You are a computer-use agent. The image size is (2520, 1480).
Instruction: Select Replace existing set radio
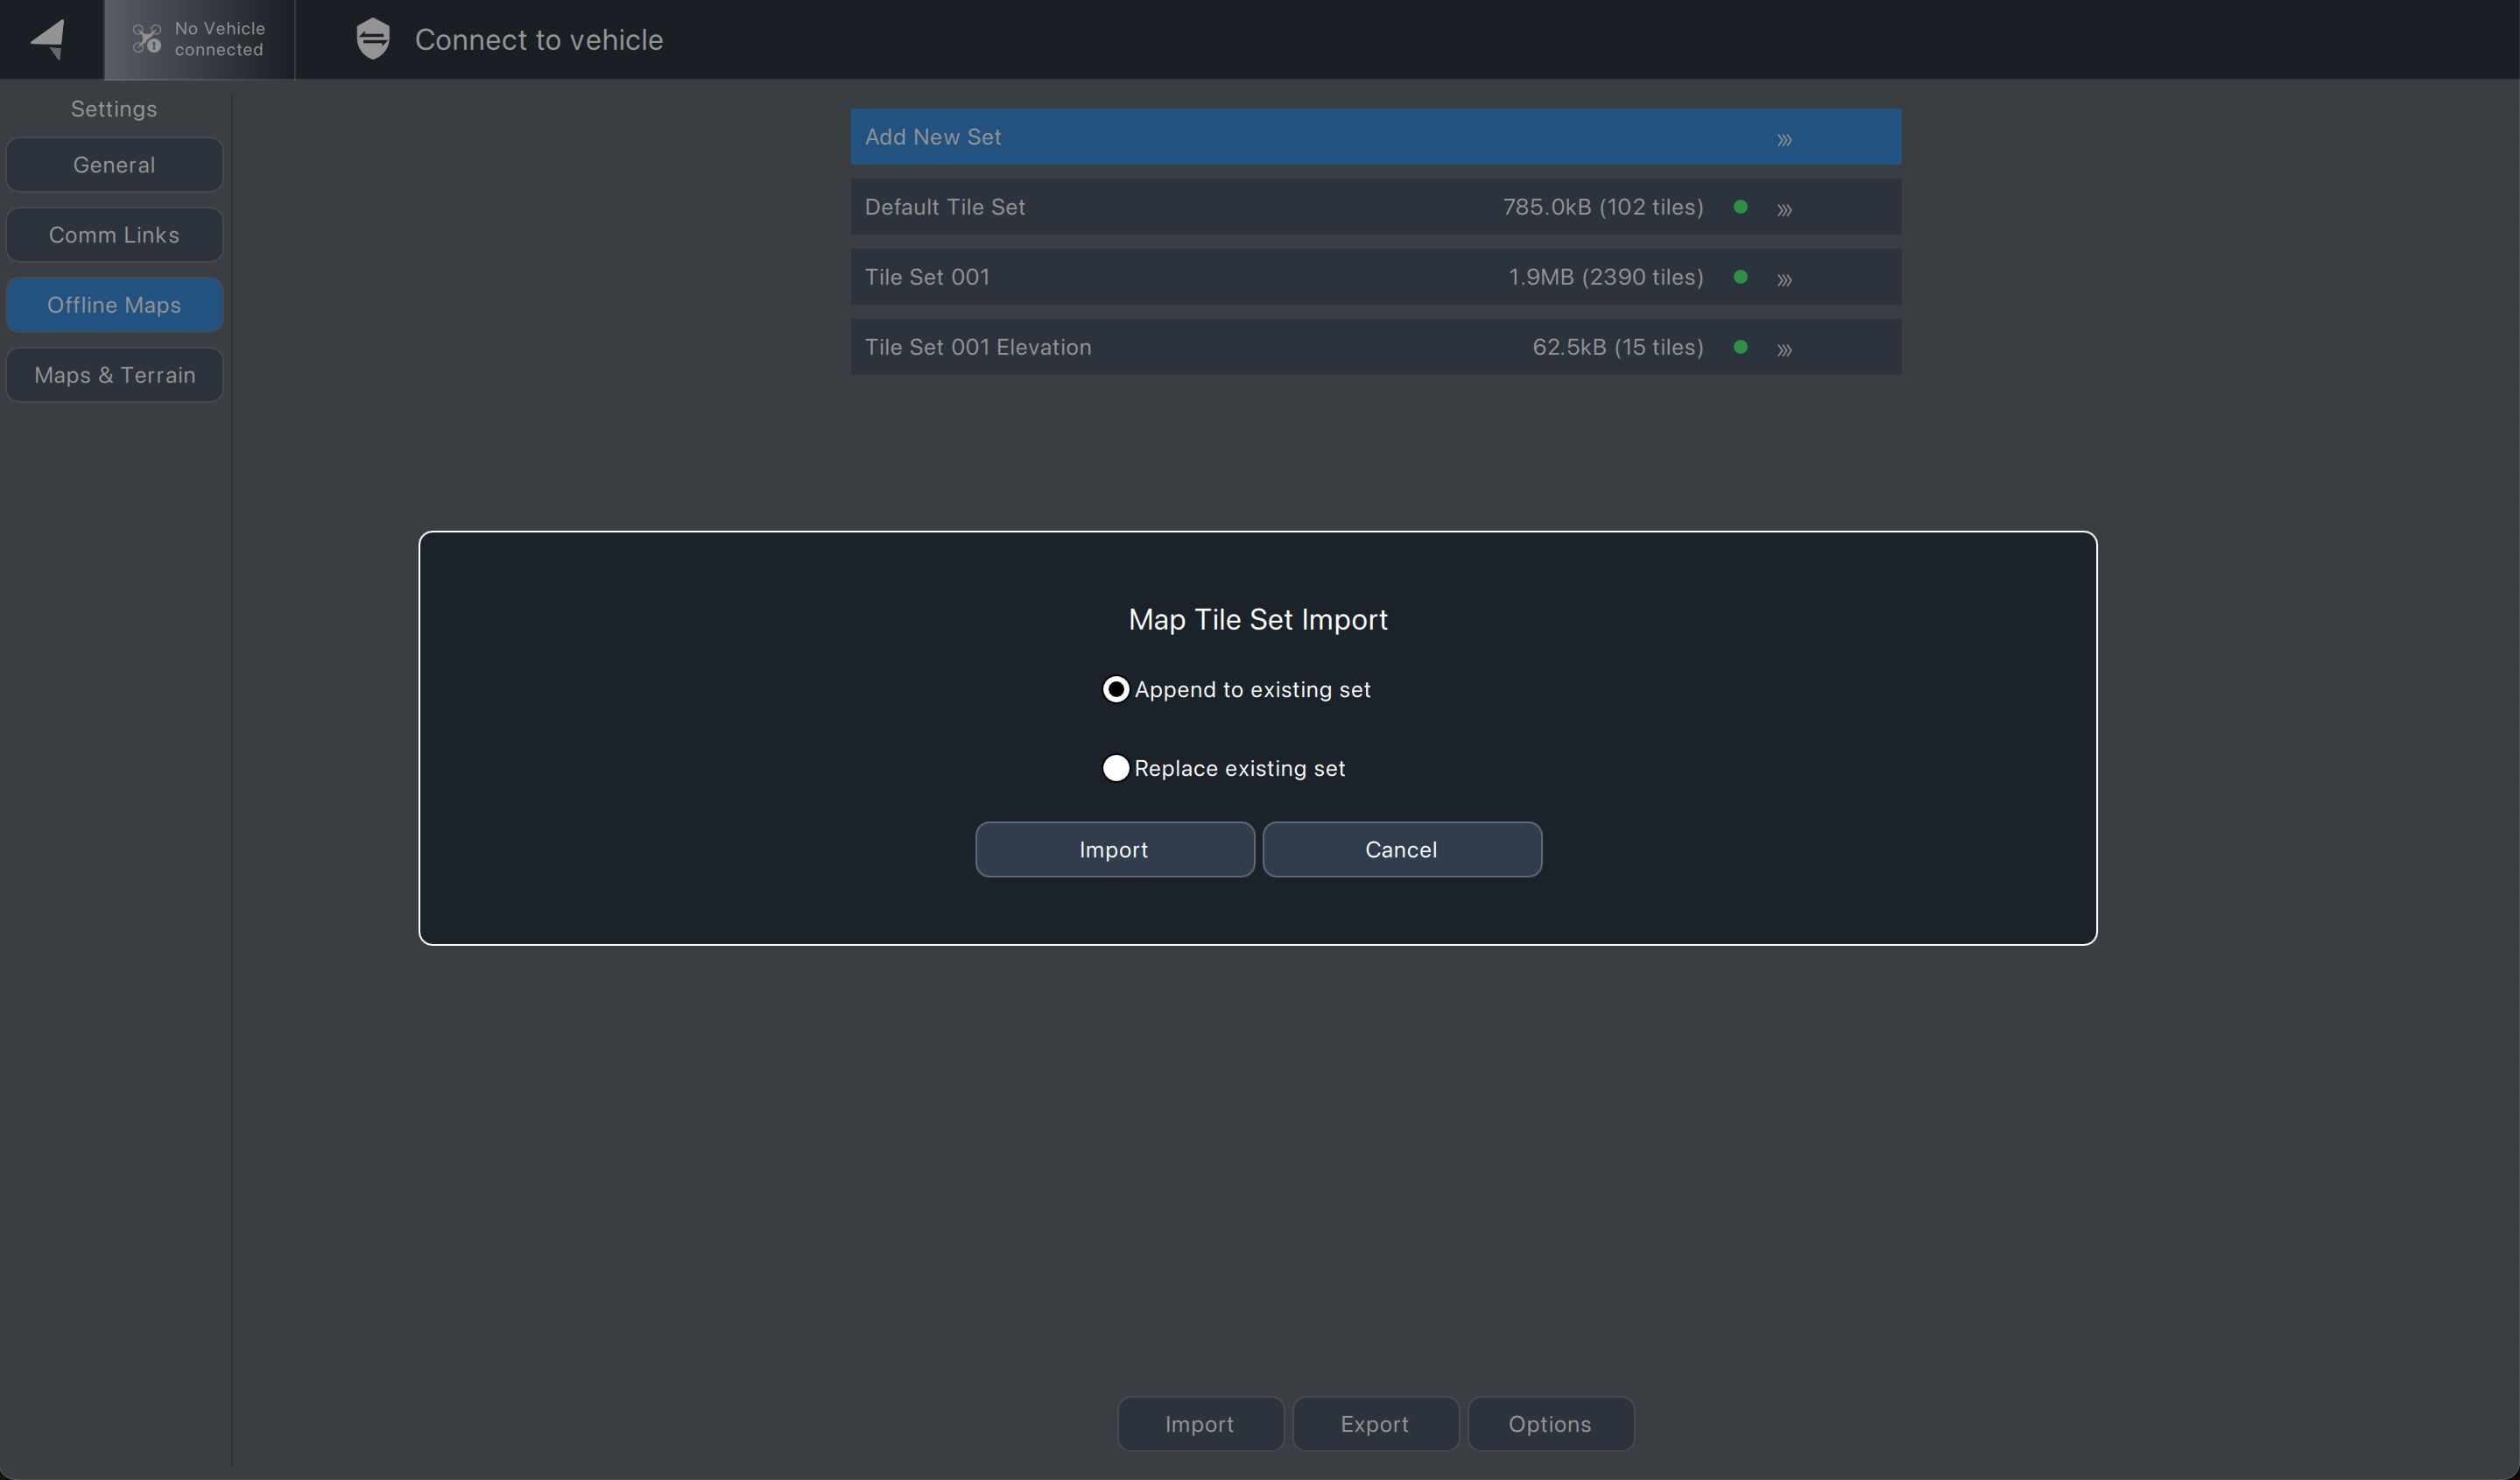point(1116,768)
